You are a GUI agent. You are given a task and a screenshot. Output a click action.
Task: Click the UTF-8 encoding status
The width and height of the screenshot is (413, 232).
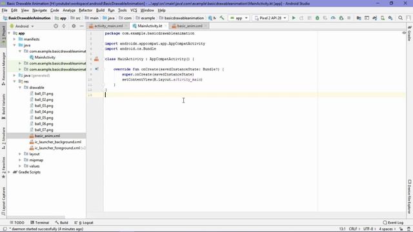coord(369,229)
